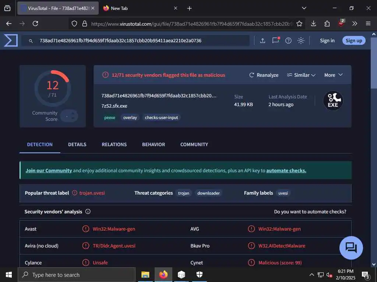The width and height of the screenshot is (377, 282).
Task: Click the EXE file type icon
Action: click(333, 101)
